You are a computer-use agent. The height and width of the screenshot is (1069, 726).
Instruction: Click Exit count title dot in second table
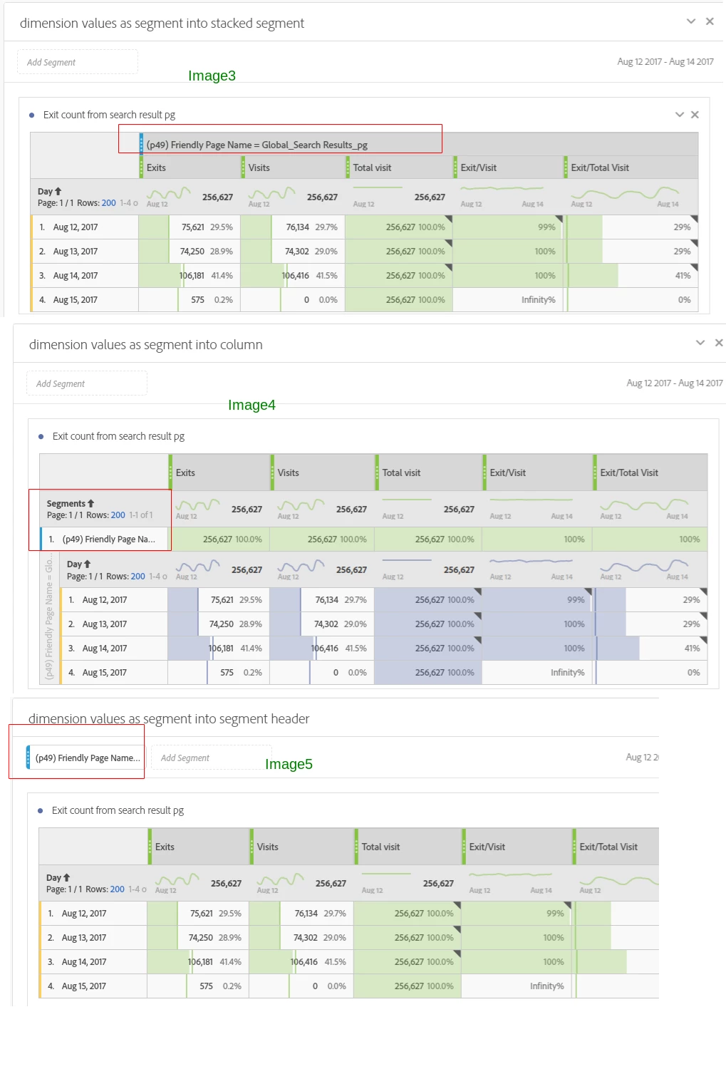(x=41, y=436)
